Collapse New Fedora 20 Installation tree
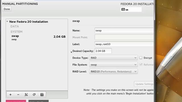Image resolution: width=182 pixels, height=102 pixels. [x=7, y=22]
